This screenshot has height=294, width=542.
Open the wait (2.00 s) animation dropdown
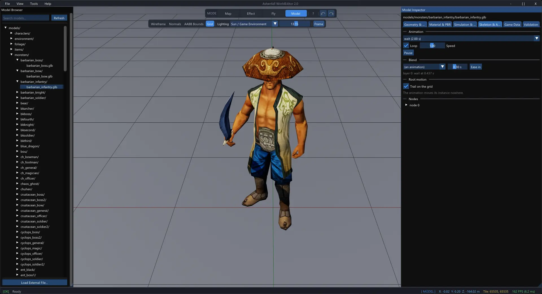[471, 38]
